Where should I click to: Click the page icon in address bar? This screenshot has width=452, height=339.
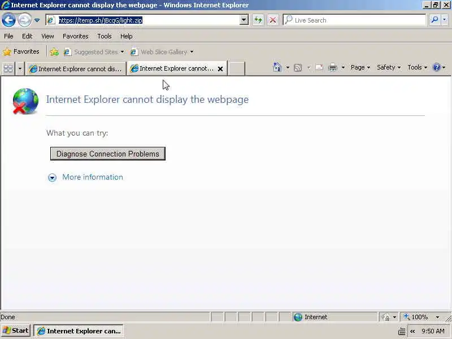(x=51, y=20)
